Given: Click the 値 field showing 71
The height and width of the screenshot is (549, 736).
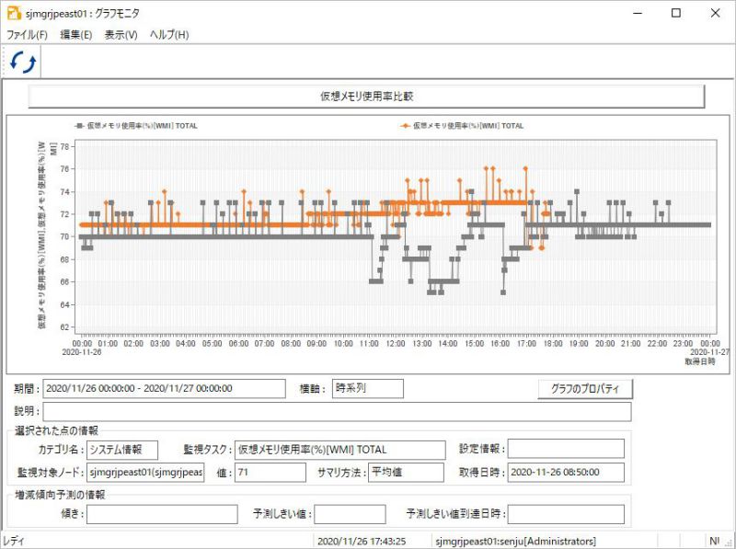Looking at the screenshot, I should pyautogui.click(x=270, y=473).
